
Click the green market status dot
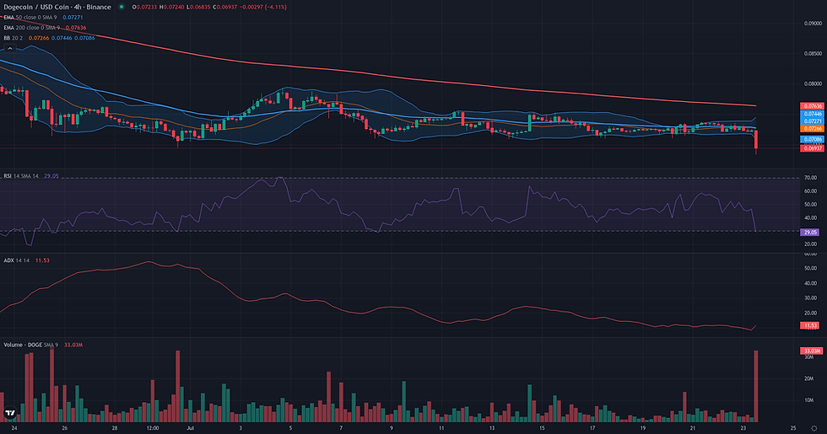pyautogui.click(x=122, y=7)
